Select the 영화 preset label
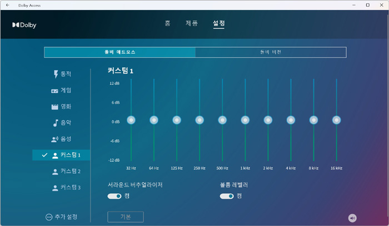Image resolution: width=389 pixels, height=226 pixels. coord(66,106)
